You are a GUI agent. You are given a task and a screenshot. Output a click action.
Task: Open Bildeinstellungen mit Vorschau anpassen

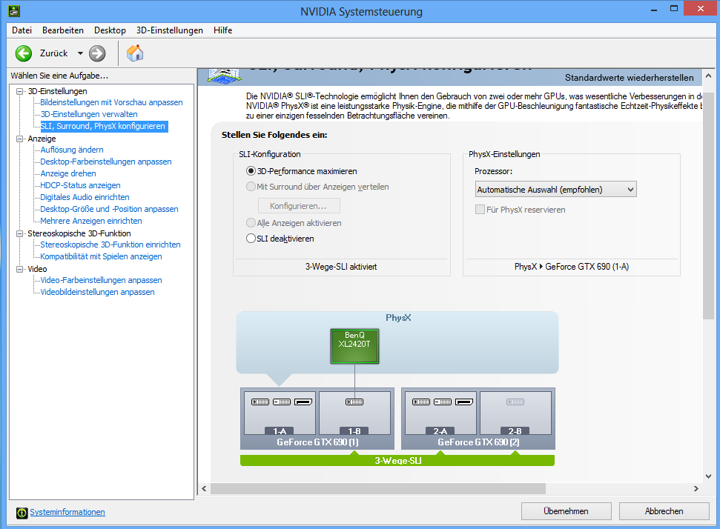(111, 102)
